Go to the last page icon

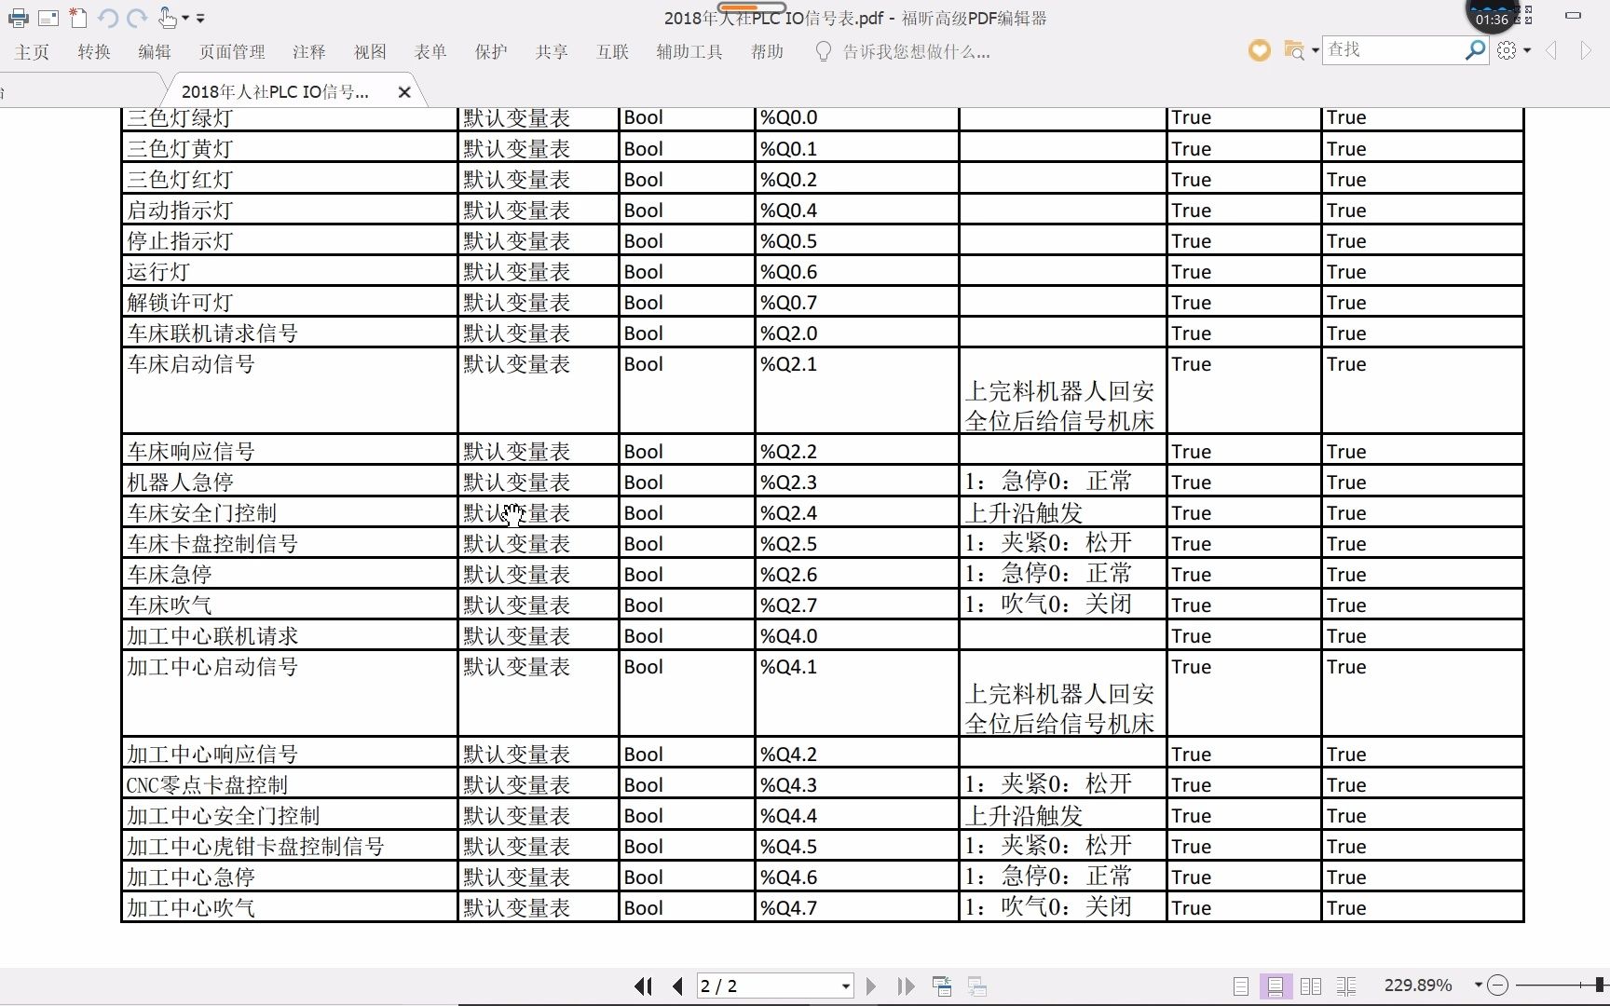(906, 986)
